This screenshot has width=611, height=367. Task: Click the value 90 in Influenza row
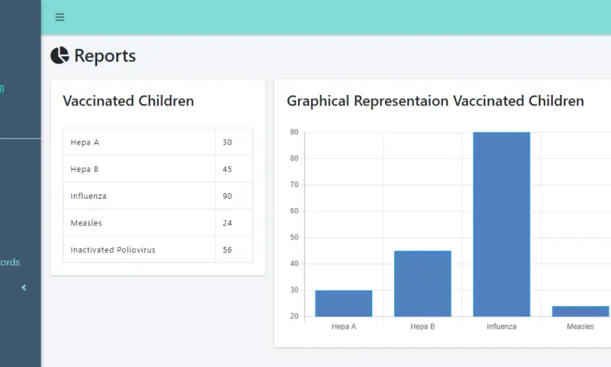(228, 196)
